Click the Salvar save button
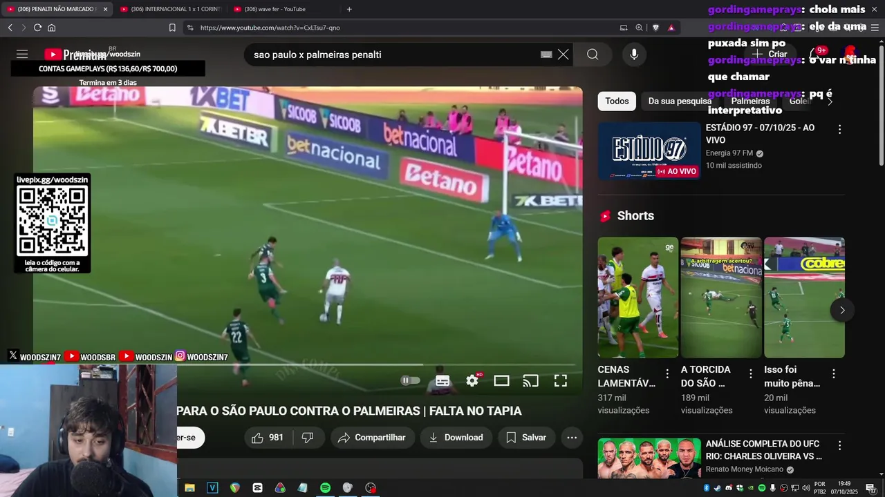Image resolution: width=885 pixels, height=497 pixels. 526,438
